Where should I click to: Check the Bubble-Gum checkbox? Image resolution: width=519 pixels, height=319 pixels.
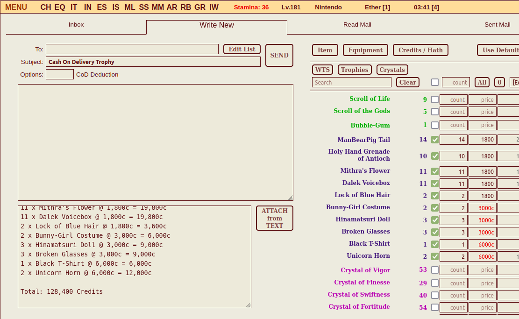point(435,125)
